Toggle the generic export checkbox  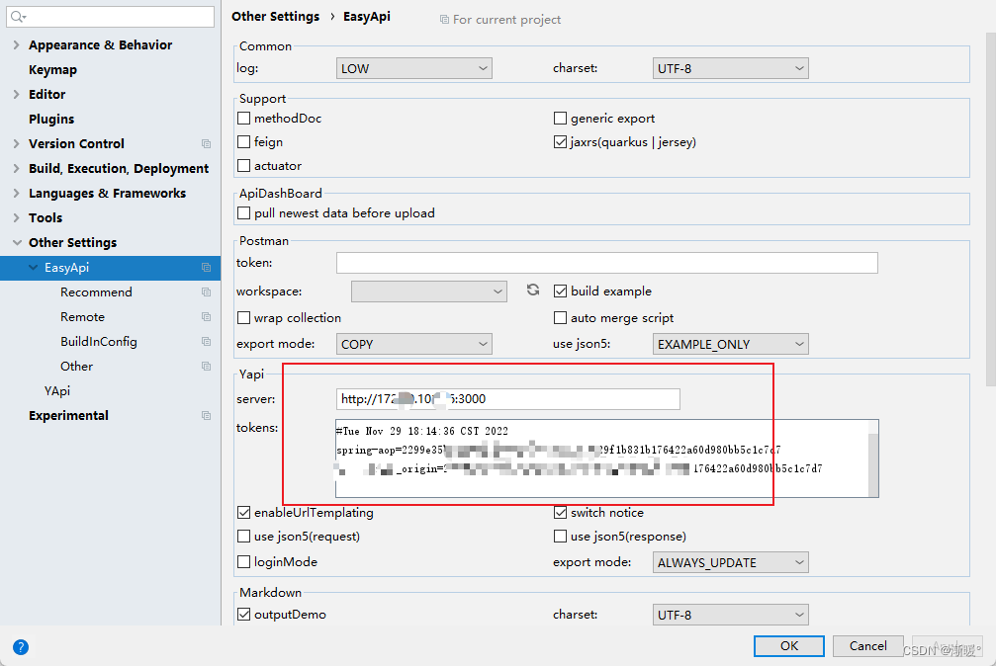click(x=560, y=119)
